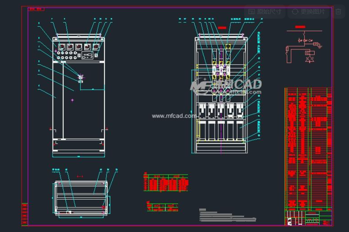Click the resize icon beside 原始尺寸
The width and height of the screenshot is (349, 232).
(x=251, y=12)
